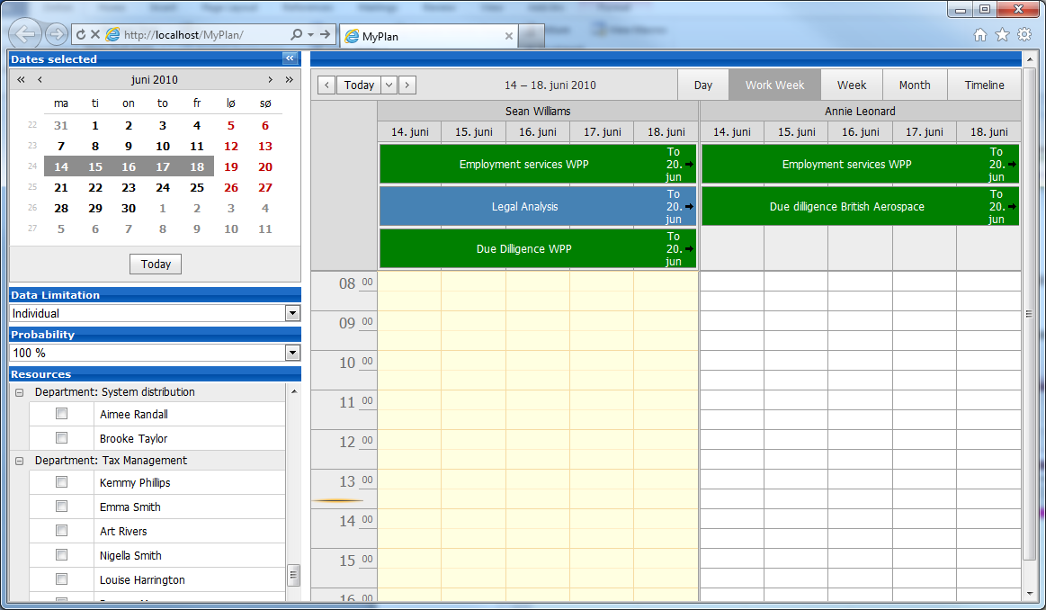Navigate scheduler to previous work week

[x=327, y=85]
